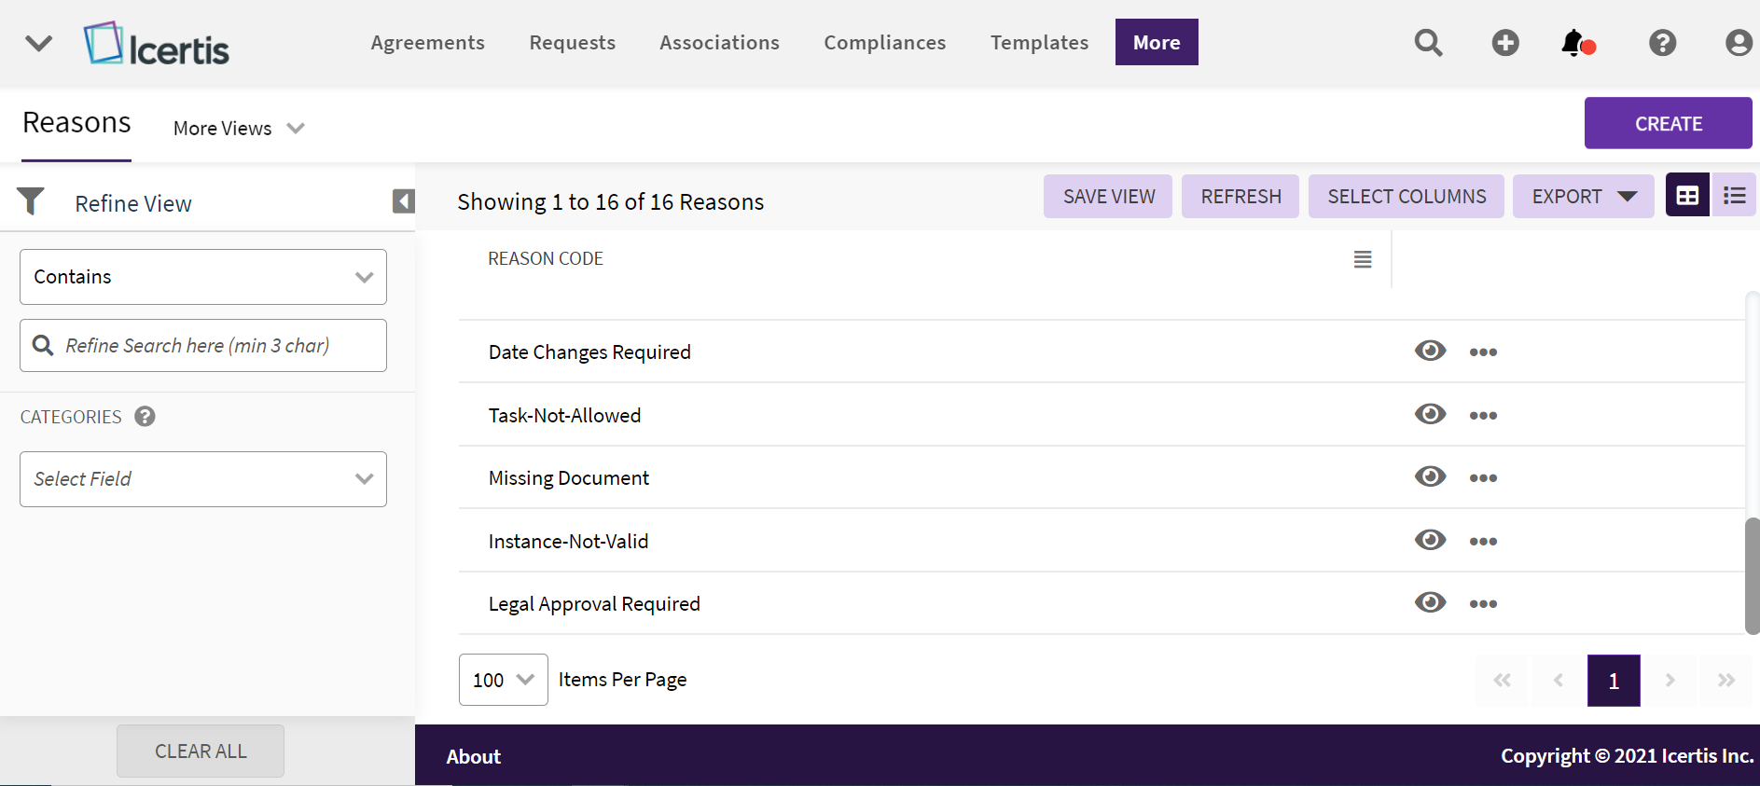Click the Refine Search input field
This screenshot has width=1760, height=786.
click(215, 346)
